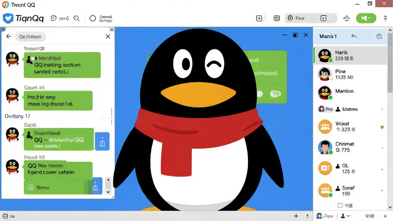Click the contacts scrollbar down arrow

(x=390, y=208)
